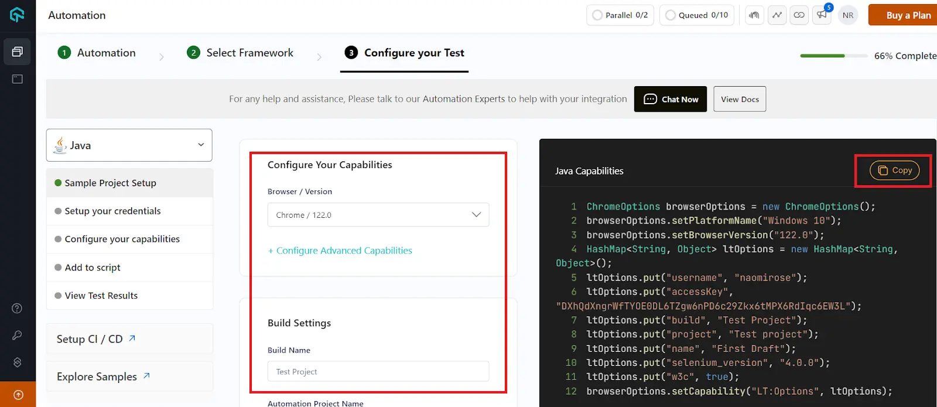This screenshot has width=937, height=407.
Task: Click the Build Name input field
Action: (378, 371)
